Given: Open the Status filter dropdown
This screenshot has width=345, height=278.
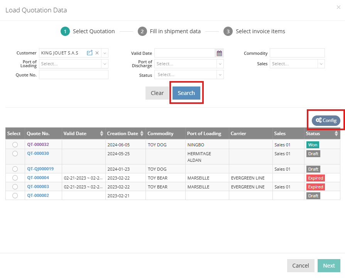Looking at the screenshot, I should pyautogui.click(x=189, y=74).
